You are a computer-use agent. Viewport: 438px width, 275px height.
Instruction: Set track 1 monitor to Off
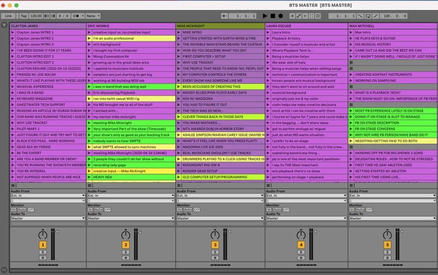(x=31, y=210)
